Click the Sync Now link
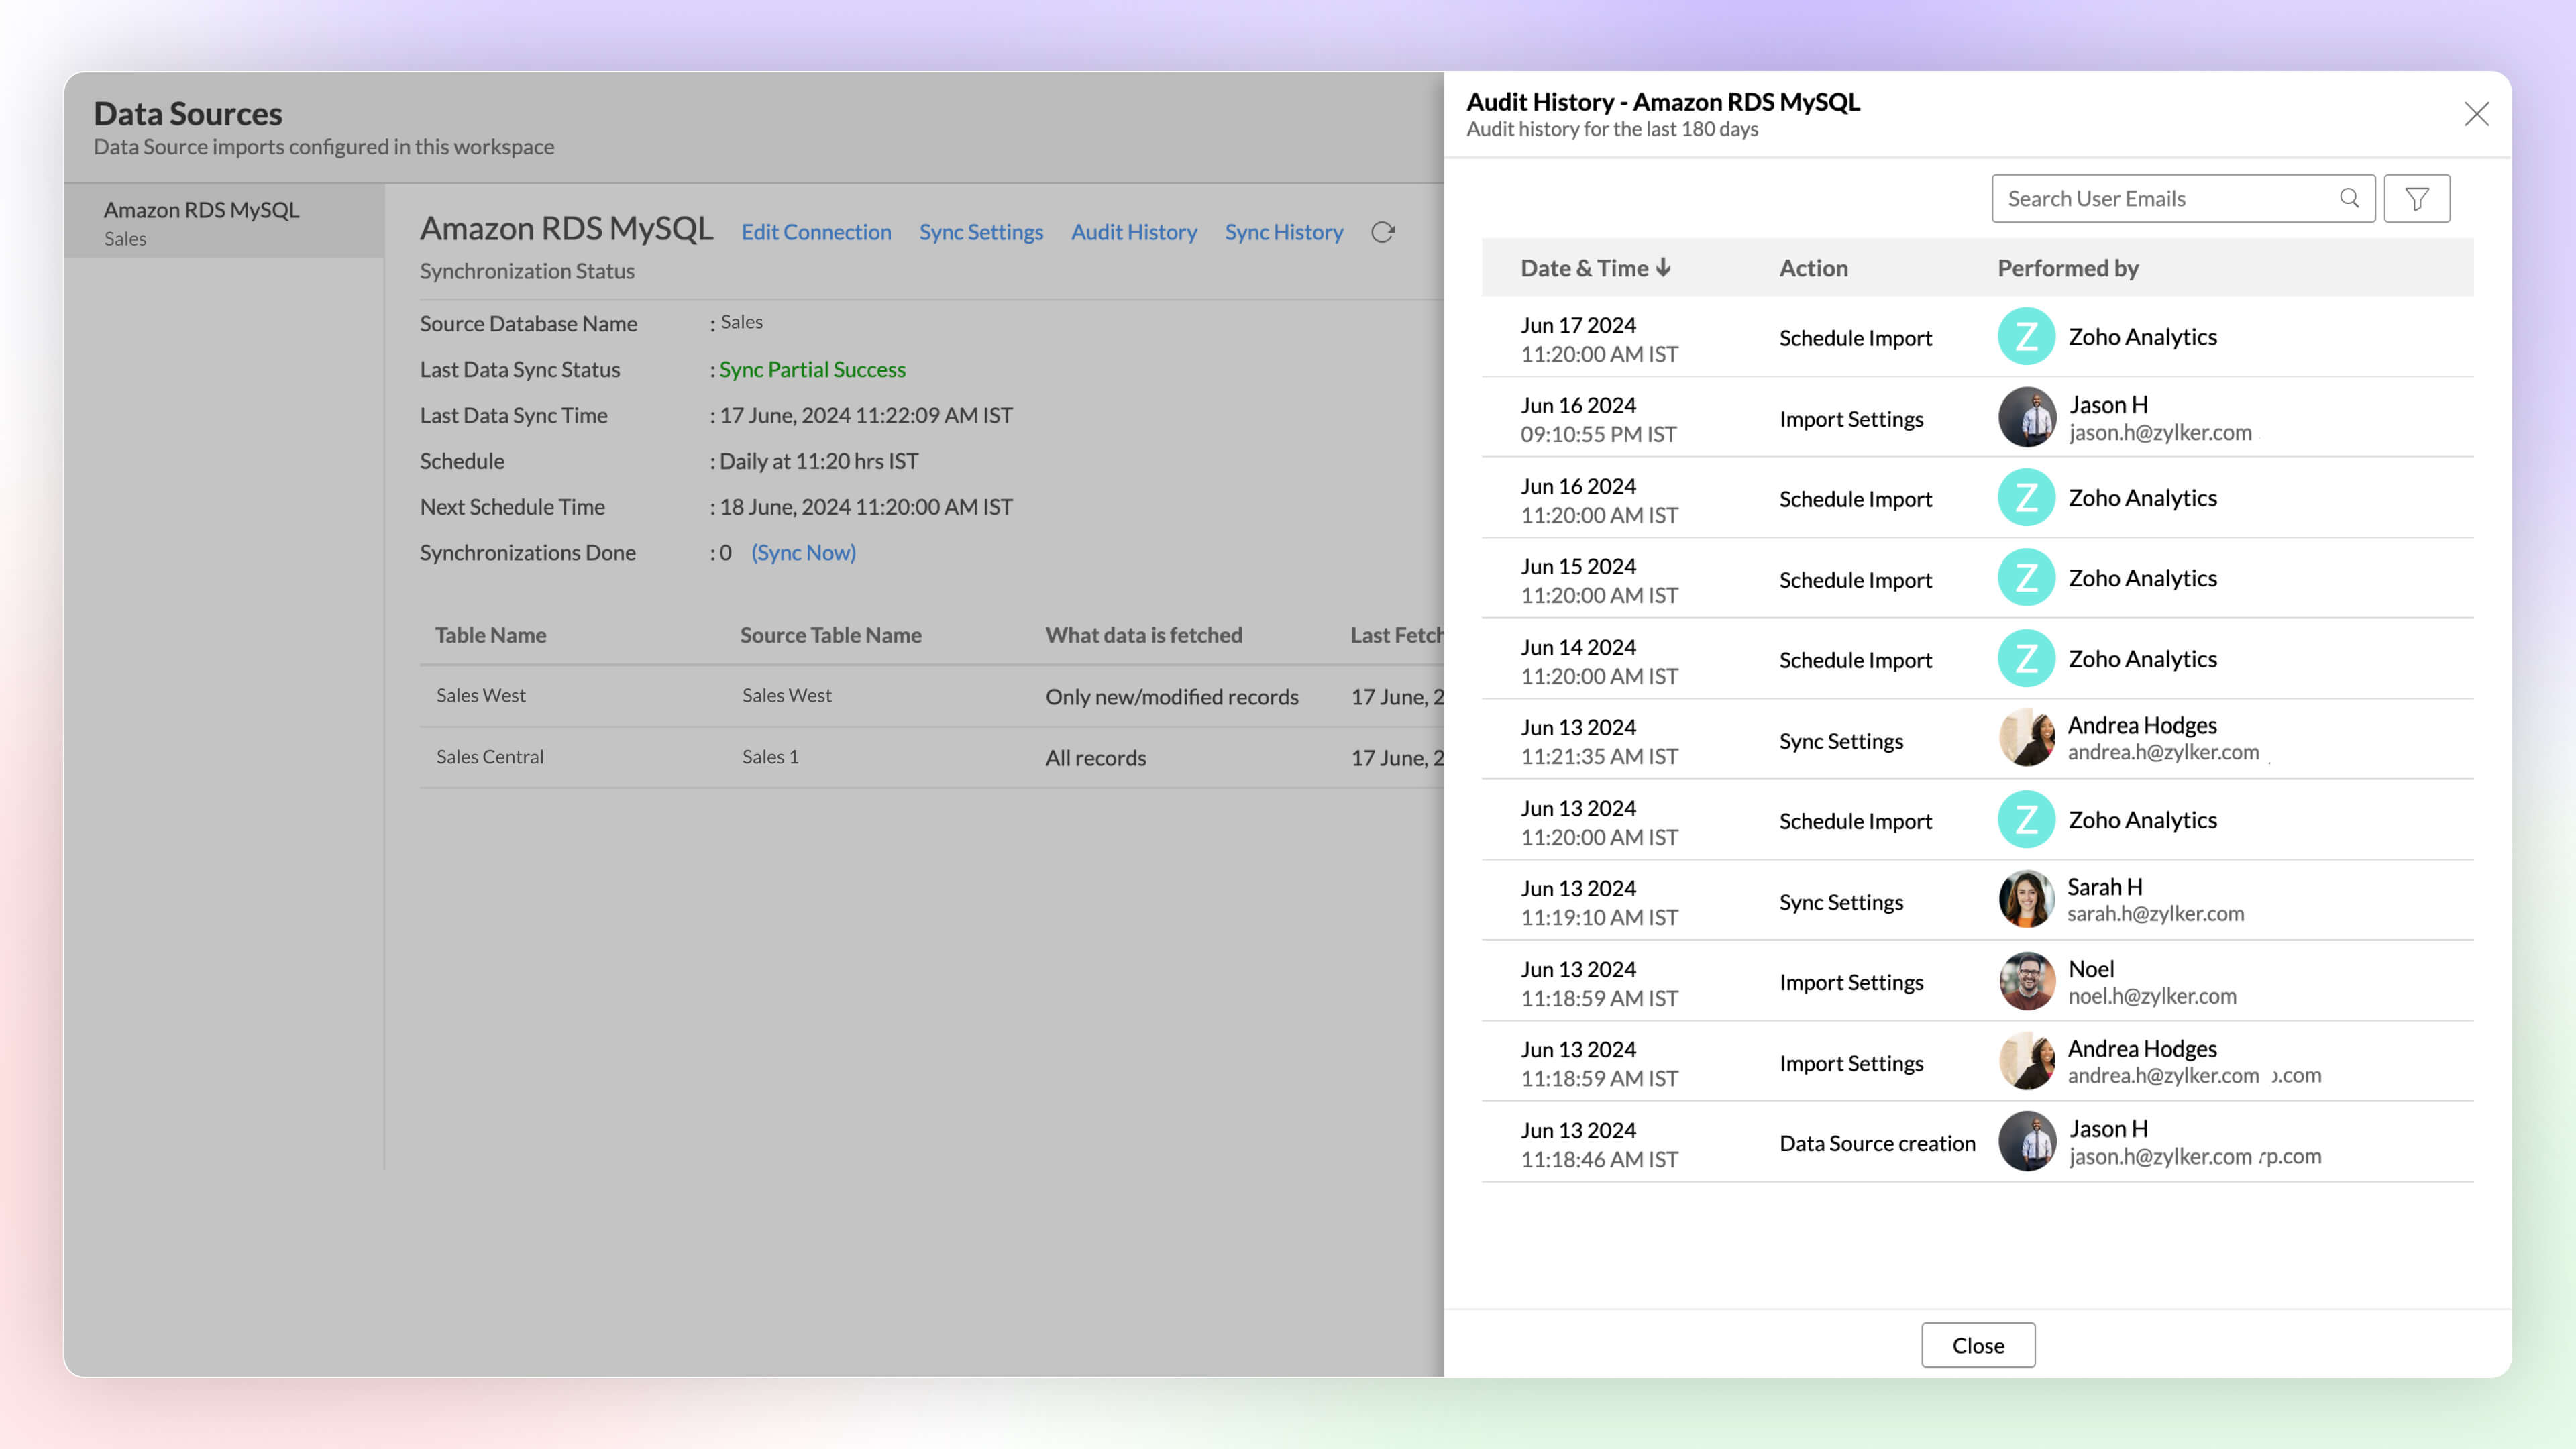The height and width of the screenshot is (1449, 2576). 803,553
